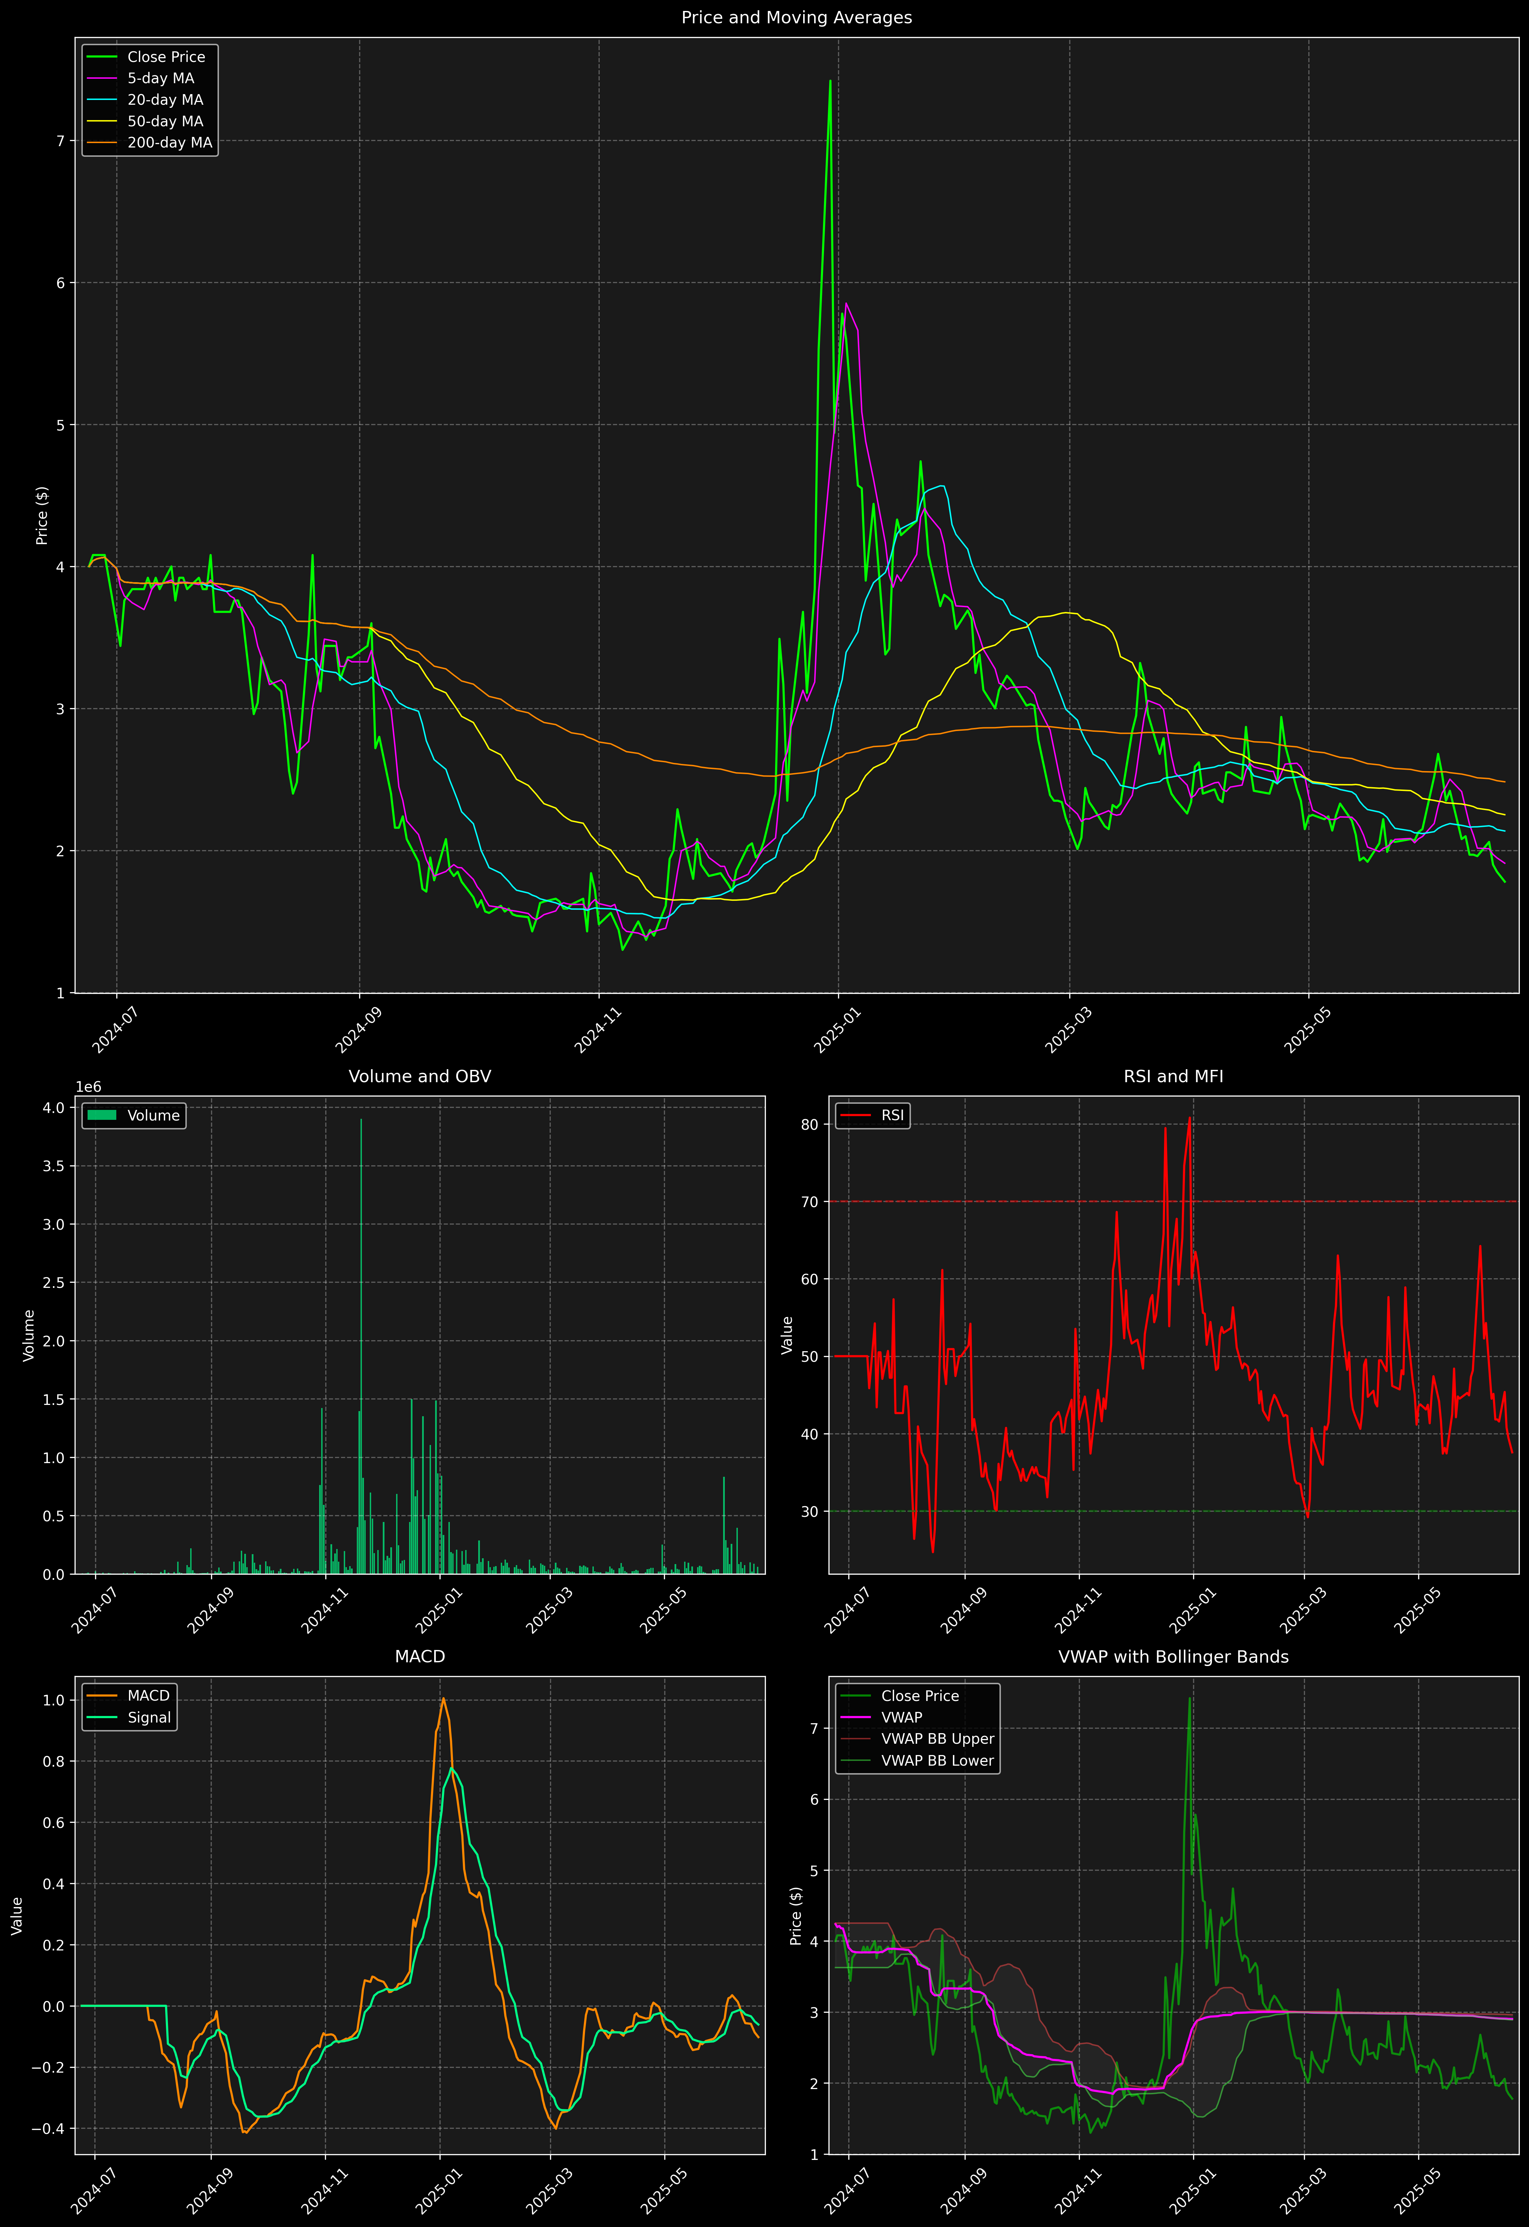Select the 'VWAP' legend entry
Viewport: 1529px width, 2227px height.
click(x=902, y=1717)
